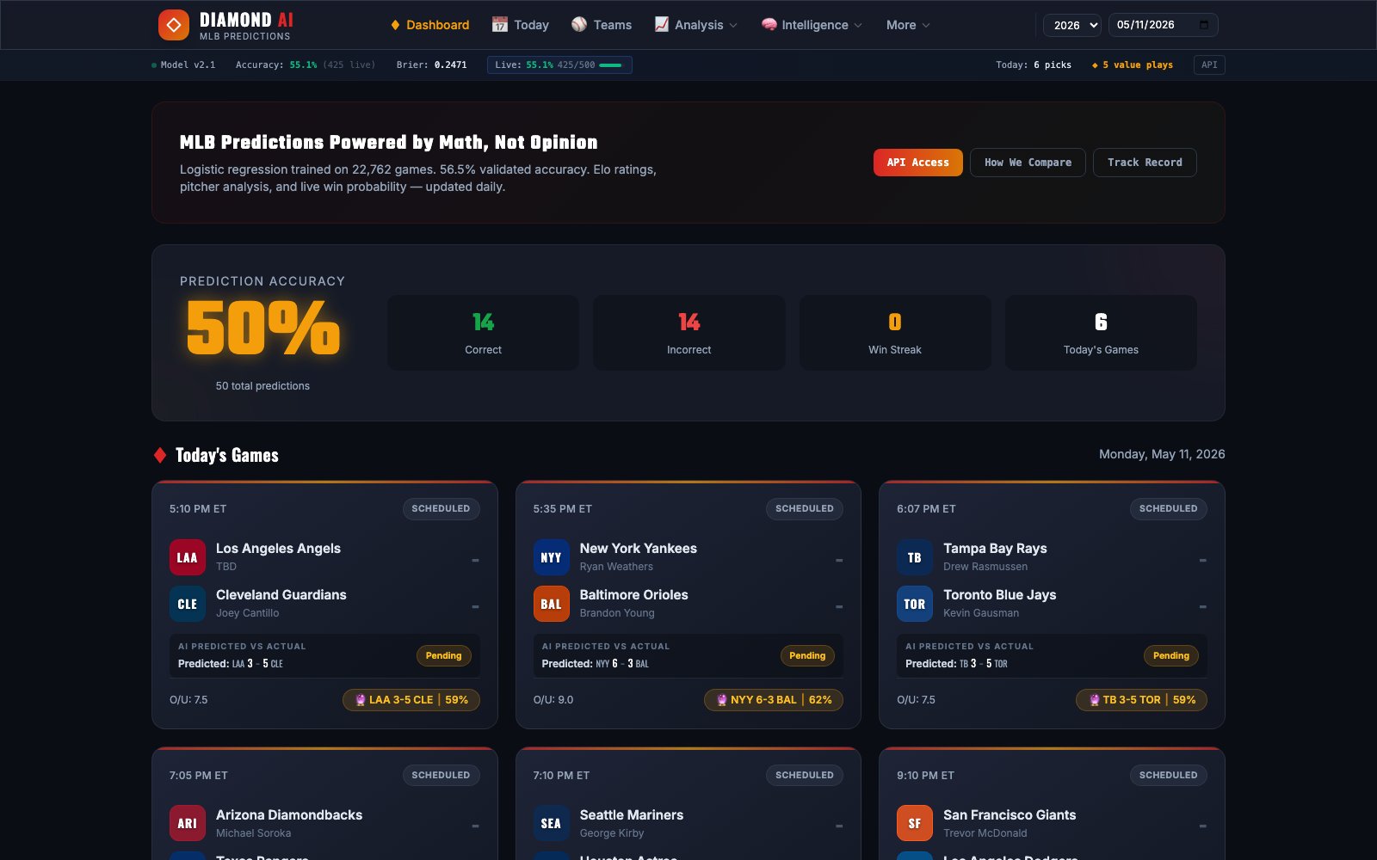Click Scheduled badge on 5:10 PM game
The image size is (1377, 860).
tap(441, 508)
